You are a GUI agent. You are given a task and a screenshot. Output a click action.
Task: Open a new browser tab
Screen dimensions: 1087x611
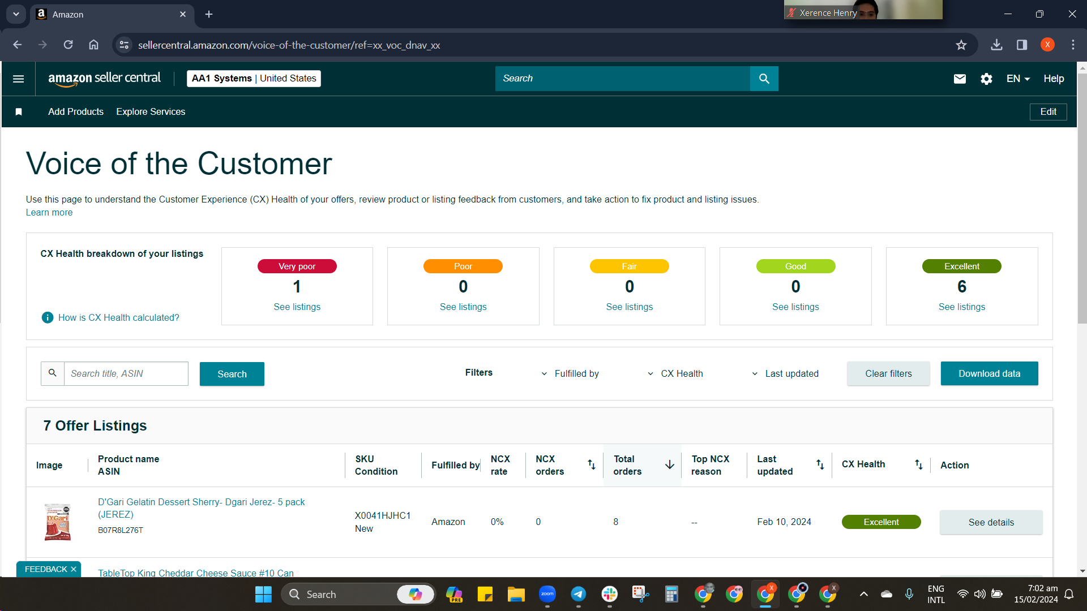click(x=209, y=14)
